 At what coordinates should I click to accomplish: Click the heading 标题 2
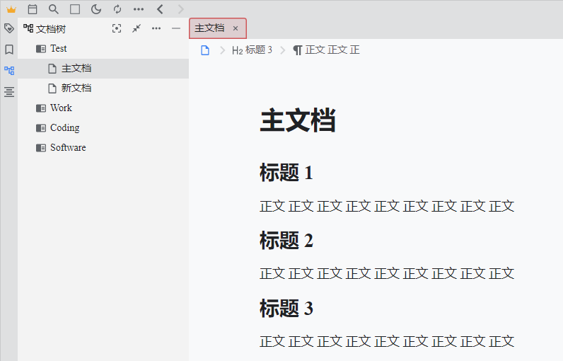[x=286, y=240]
